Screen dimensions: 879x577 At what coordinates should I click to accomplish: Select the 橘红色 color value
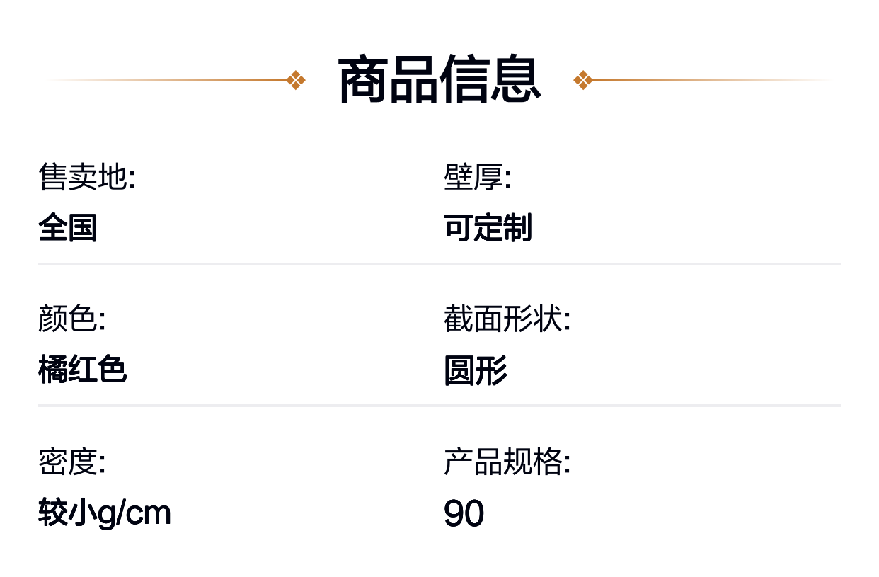[x=82, y=370]
